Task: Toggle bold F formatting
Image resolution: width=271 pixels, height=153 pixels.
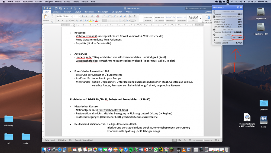Action: pyautogui.click(x=59, y=21)
